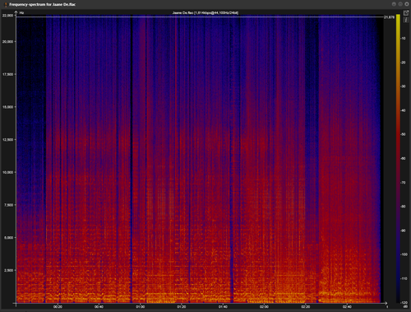Click the window title 'Frequency-spectrum for Jaane De.flac'
The image size is (411, 312).
[x=43, y=4]
